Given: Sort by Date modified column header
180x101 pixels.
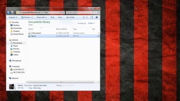Looking at the screenshot, I should [61, 29].
